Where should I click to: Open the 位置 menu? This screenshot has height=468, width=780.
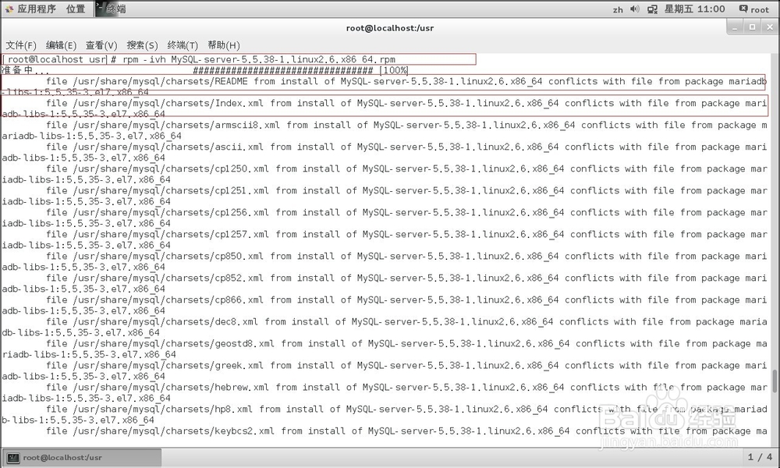75,9
